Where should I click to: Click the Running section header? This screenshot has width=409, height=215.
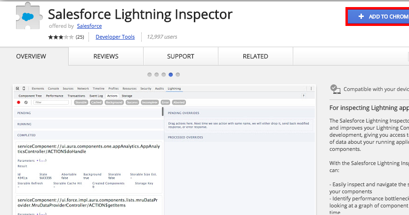88,124
